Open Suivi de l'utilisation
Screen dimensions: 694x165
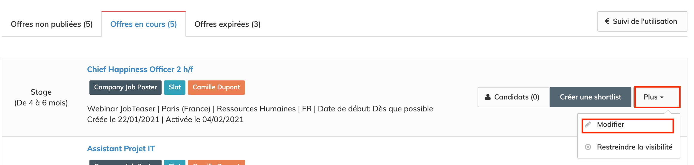pyautogui.click(x=642, y=21)
